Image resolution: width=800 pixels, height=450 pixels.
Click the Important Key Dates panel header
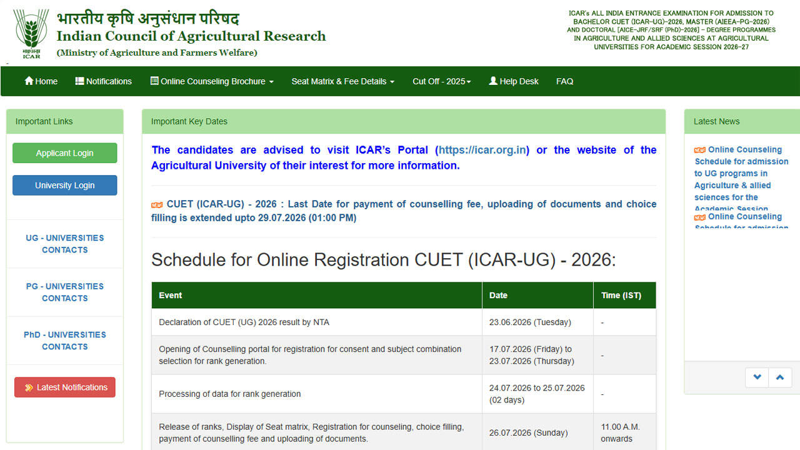point(404,122)
